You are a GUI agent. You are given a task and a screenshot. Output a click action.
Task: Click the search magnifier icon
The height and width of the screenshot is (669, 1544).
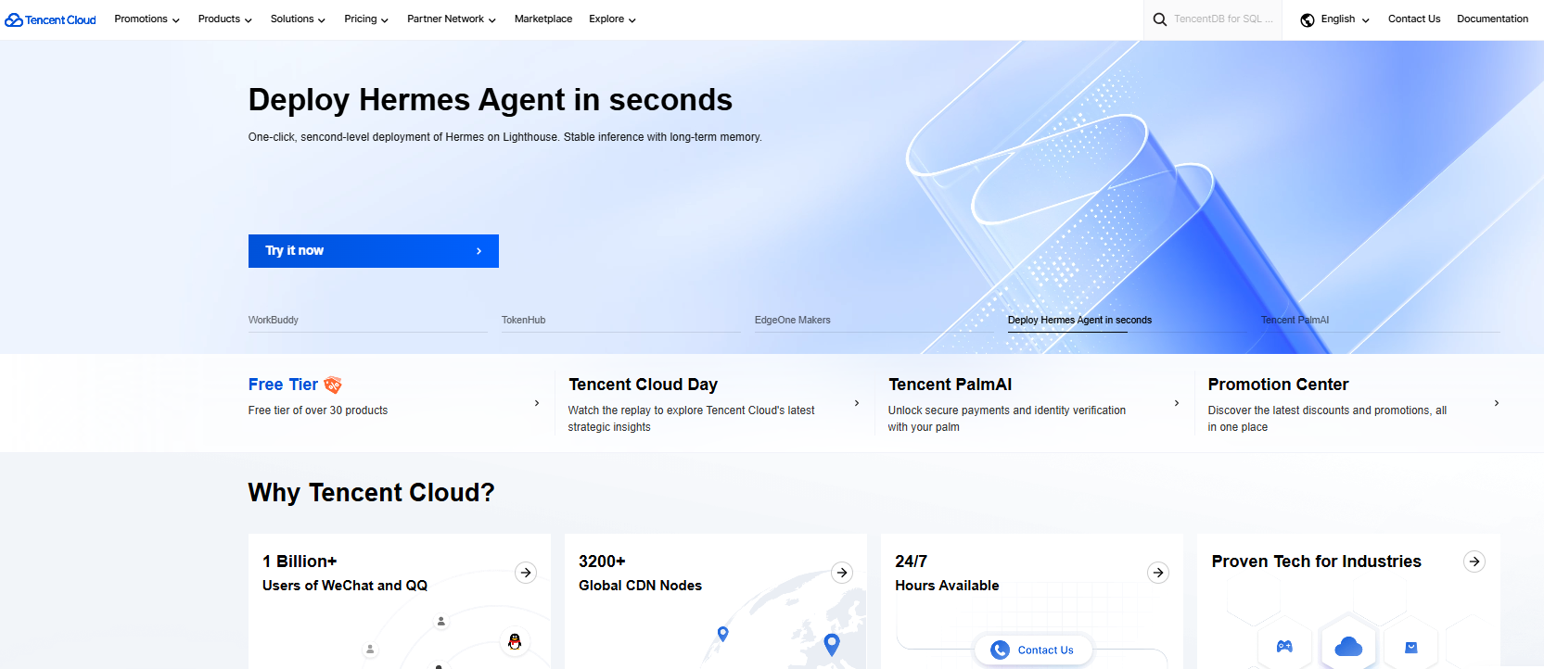[1159, 19]
